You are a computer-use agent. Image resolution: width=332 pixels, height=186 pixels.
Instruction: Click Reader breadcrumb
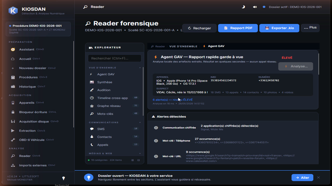(158, 47)
